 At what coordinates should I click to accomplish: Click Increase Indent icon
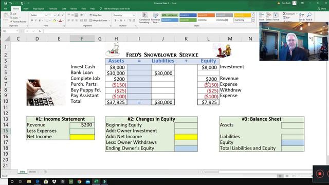click(x=85, y=21)
